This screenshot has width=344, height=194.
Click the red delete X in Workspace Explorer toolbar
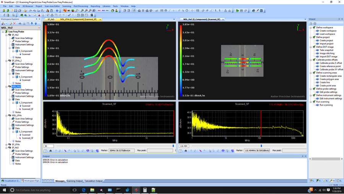pos(15,23)
